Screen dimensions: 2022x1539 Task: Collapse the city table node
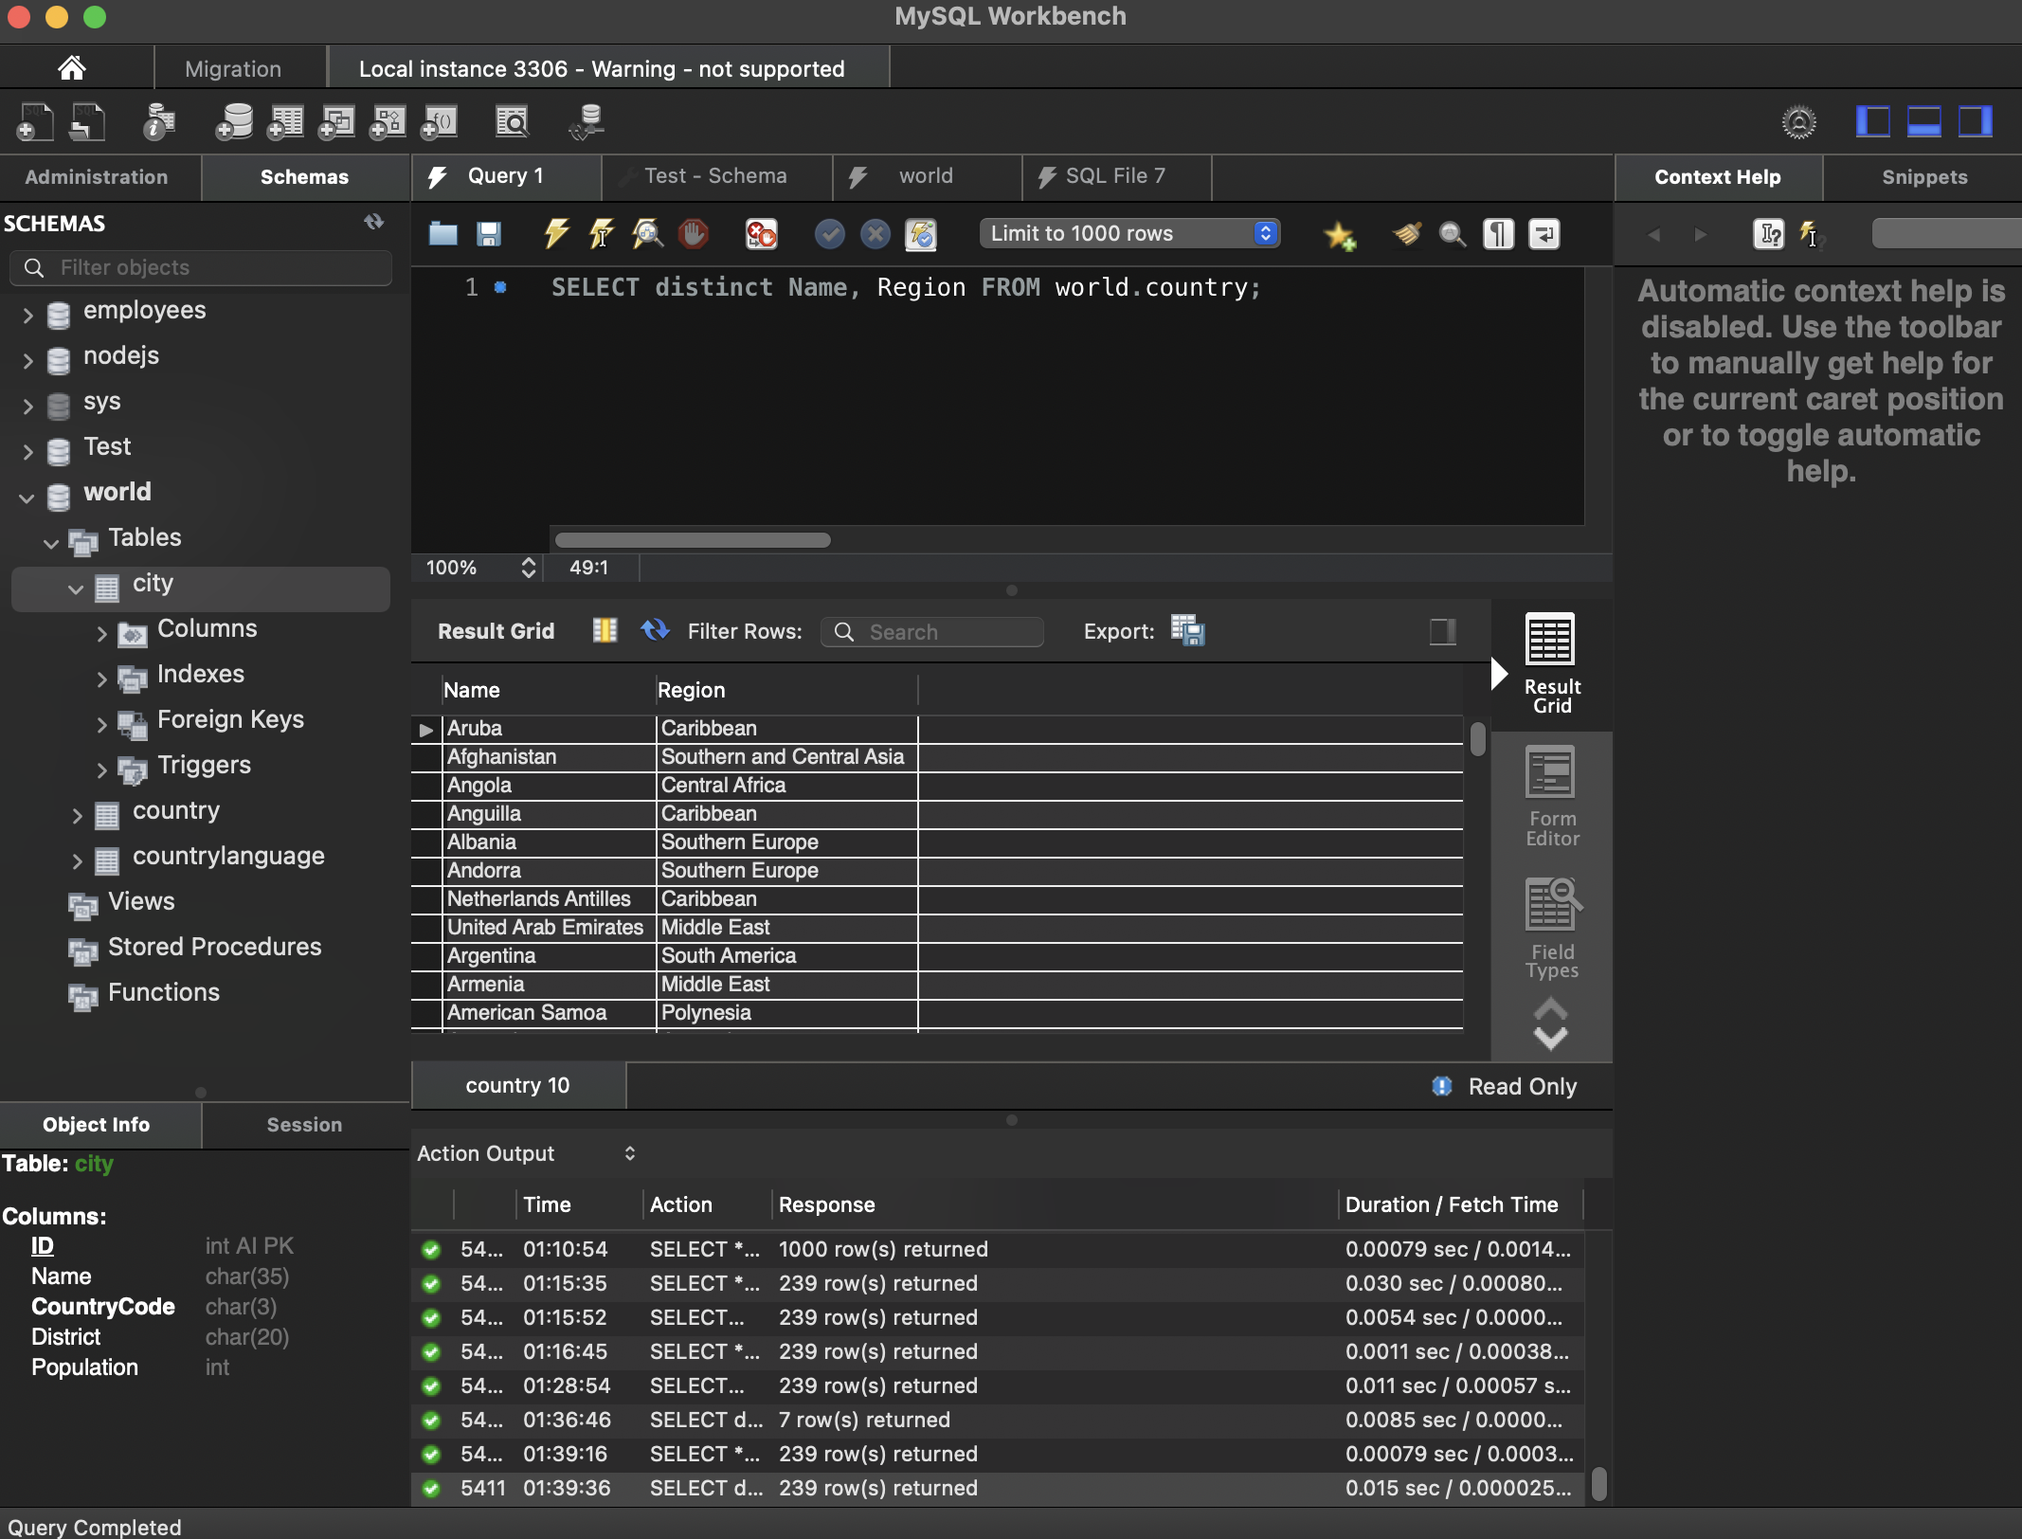pos(76,588)
